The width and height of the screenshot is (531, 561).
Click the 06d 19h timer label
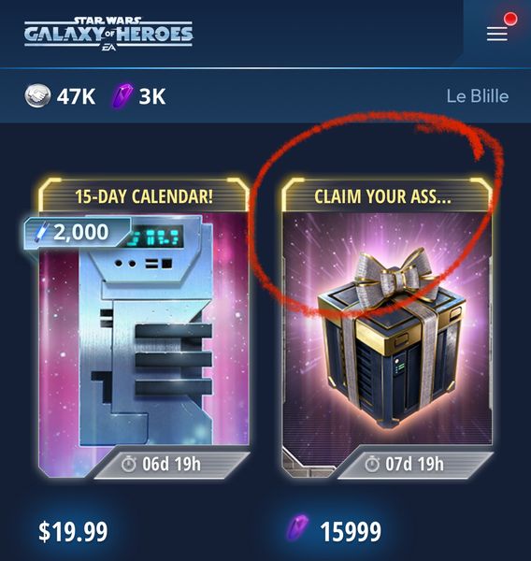coord(171,465)
